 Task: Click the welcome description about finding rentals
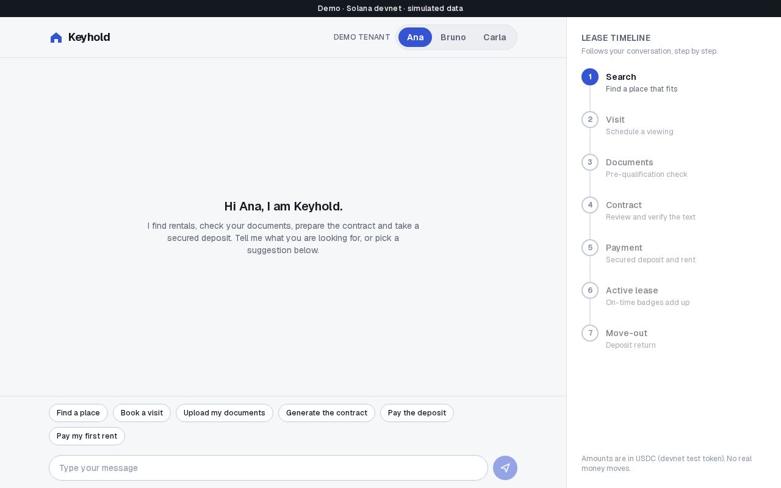click(283, 238)
